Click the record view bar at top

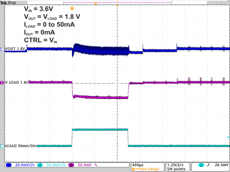[118, 3]
